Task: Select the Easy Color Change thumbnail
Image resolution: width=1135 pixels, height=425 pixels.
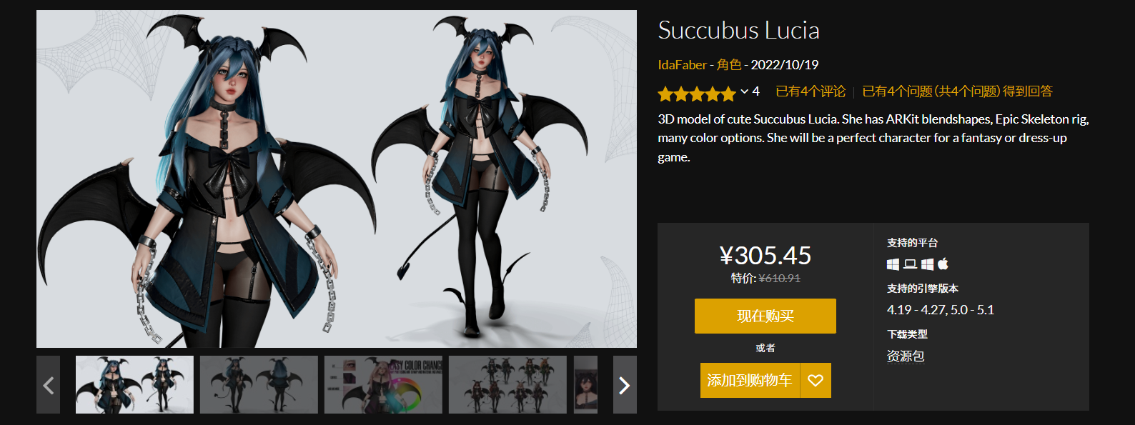Action: [383, 385]
